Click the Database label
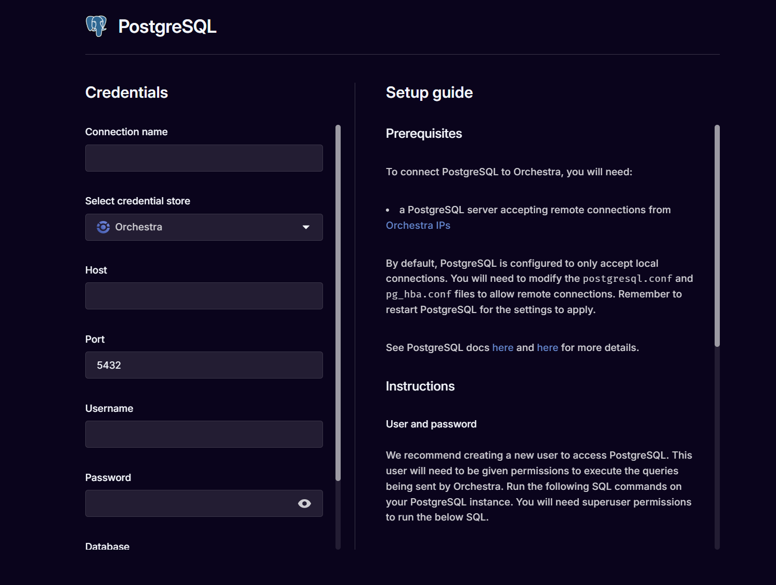Image resolution: width=776 pixels, height=585 pixels. pyautogui.click(x=107, y=546)
